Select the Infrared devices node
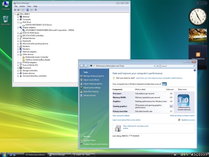This screenshot has width=209, height=157. point(29,38)
